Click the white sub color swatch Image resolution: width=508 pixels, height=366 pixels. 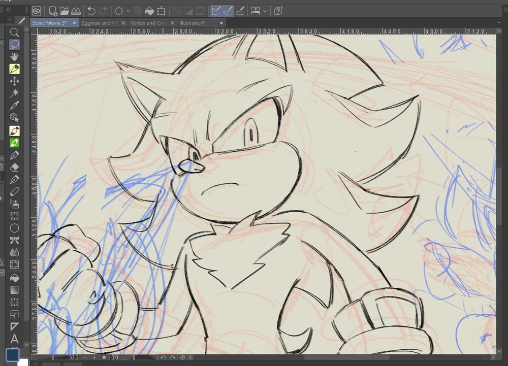(x=23, y=362)
